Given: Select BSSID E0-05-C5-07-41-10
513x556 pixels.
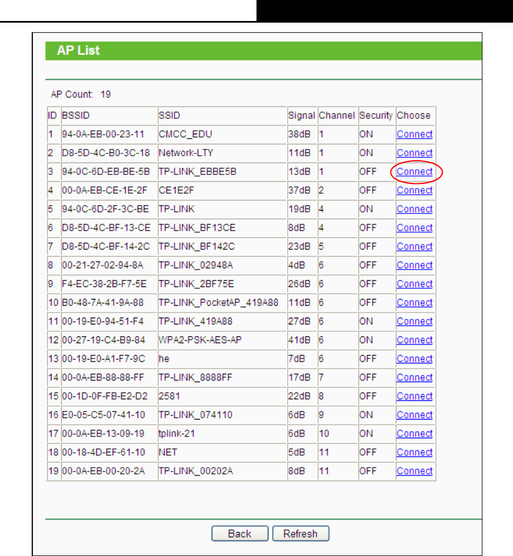Looking at the screenshot, I should coord(104,415).
